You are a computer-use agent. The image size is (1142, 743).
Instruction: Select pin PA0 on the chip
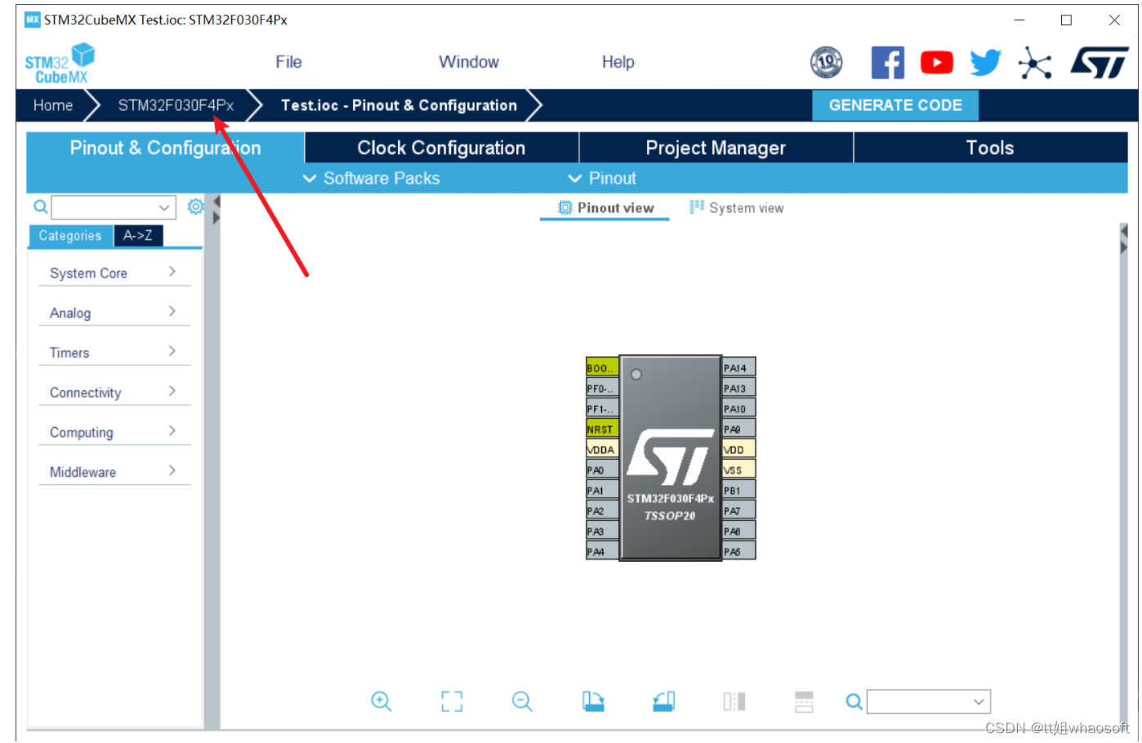602,469
